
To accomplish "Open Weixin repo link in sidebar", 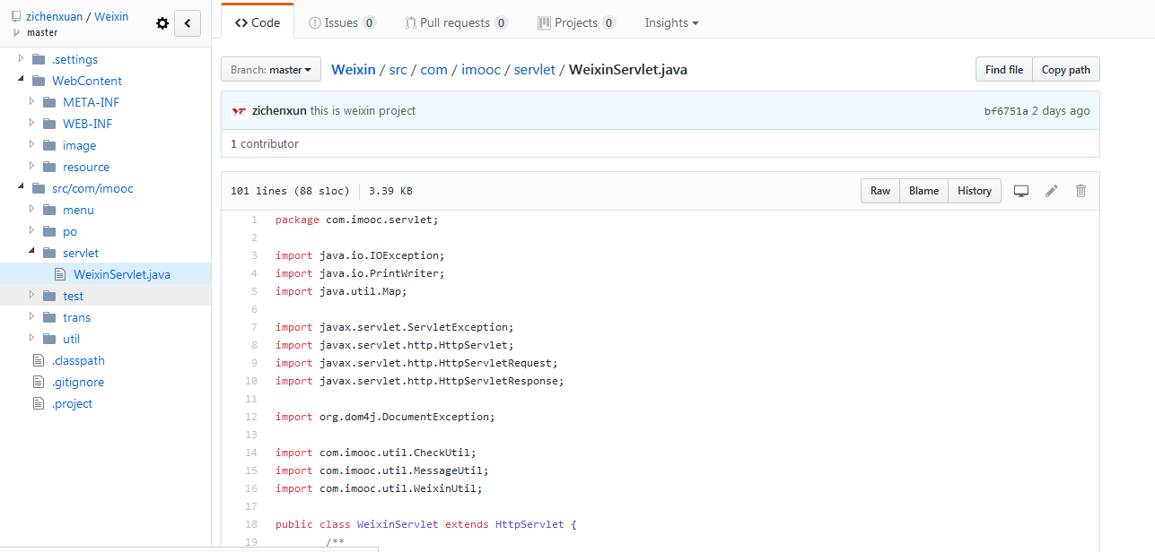I will (x=111, y=16).
